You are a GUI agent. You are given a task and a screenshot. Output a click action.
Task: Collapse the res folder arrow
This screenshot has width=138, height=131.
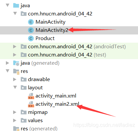point(8,71)
